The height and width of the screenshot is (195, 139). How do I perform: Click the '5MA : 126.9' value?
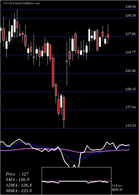pos(18,180)
